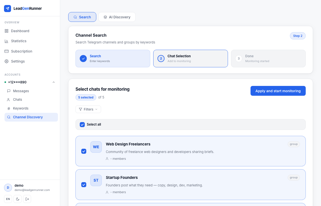Go back to the Search step
321x206 pixels.
(113, 59)
